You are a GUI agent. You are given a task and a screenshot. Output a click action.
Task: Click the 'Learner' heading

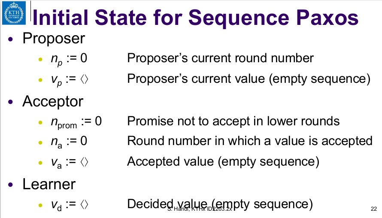49,184
